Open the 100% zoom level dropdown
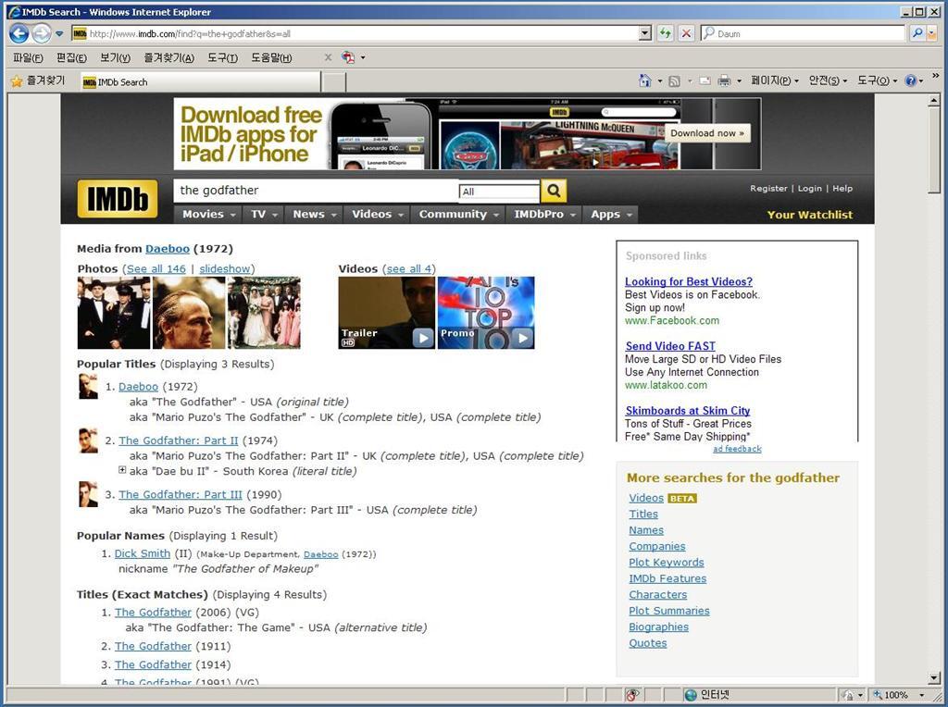The image size is (948, 707). click(921, 695)
